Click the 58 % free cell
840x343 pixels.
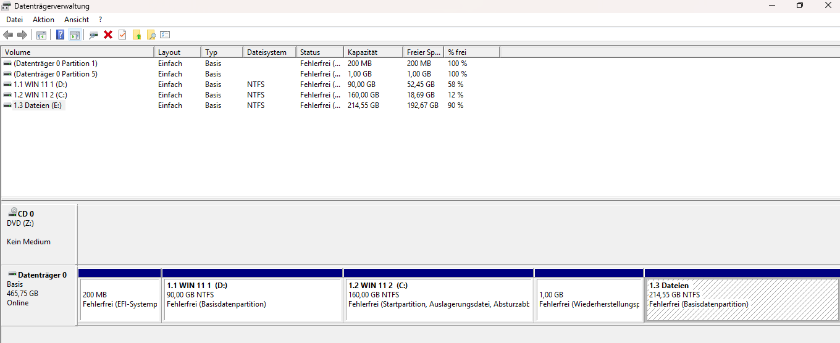[x=456, y=85]
